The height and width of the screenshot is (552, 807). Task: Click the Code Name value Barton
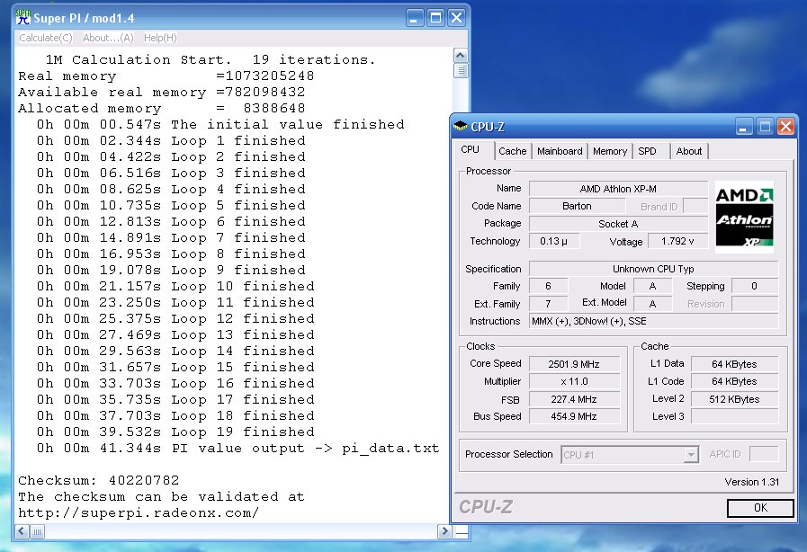click(577, 206)
